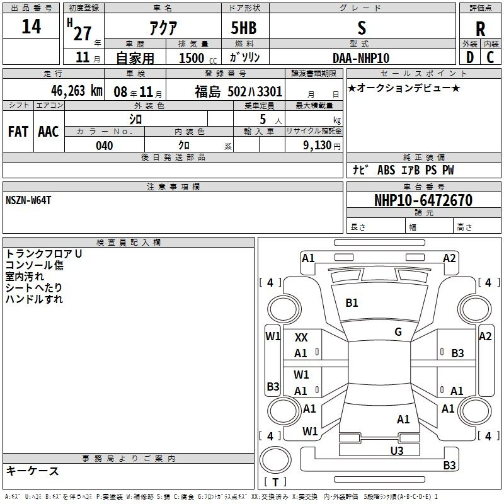504x504 pixels.
Task: Select the 譲渡書類期限 header
Action: pyautogui.click(x=314, y=74)
